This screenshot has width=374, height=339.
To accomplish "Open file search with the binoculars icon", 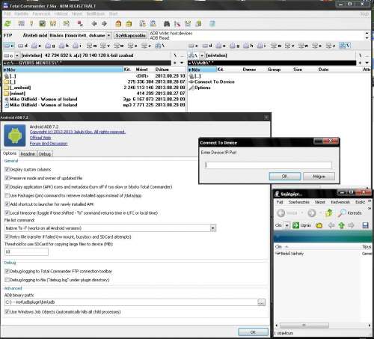I will point(167,24).
